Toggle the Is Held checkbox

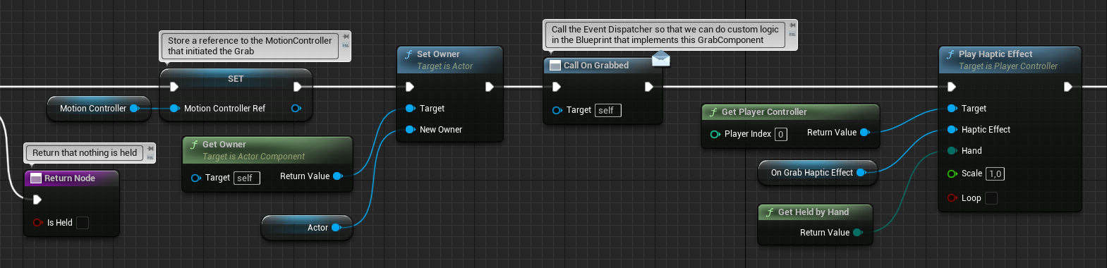[83, 223]
